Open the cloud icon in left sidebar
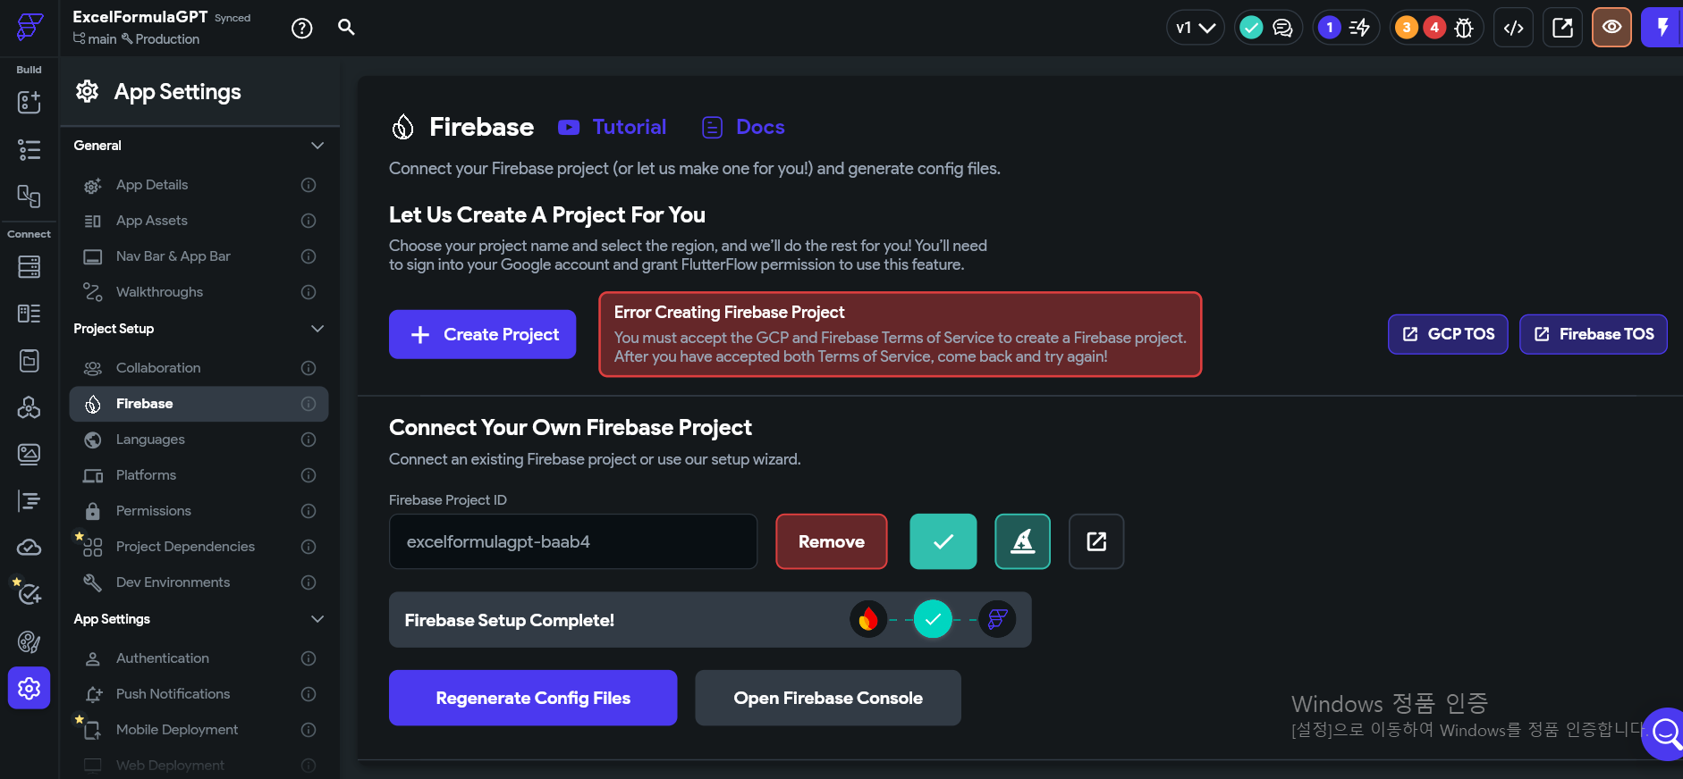 pyautogui.click(x=29, y=547)
